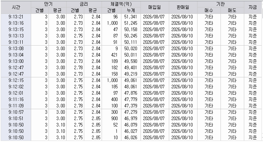Screen dimensions: 263x142
Task: Click cumulative amount 51,245
Action: point(131,23)
